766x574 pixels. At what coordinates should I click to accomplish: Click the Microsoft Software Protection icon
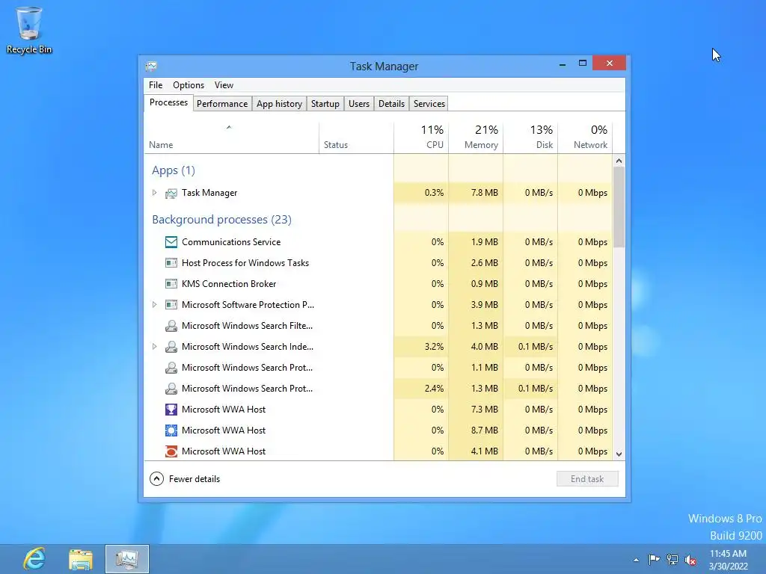171,305
